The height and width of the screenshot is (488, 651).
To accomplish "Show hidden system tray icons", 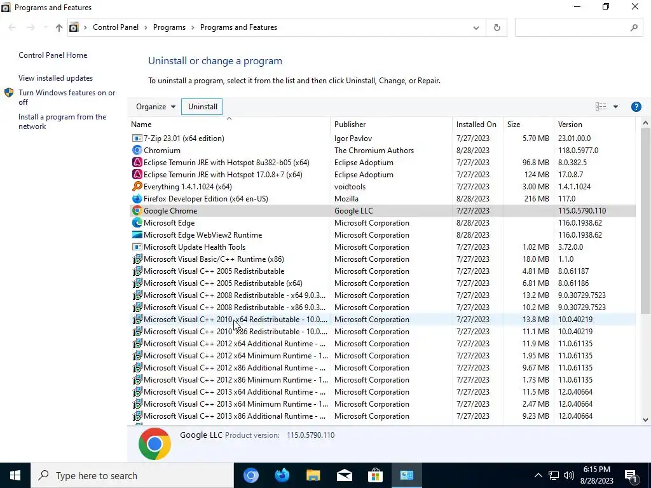I will (538, 475).
